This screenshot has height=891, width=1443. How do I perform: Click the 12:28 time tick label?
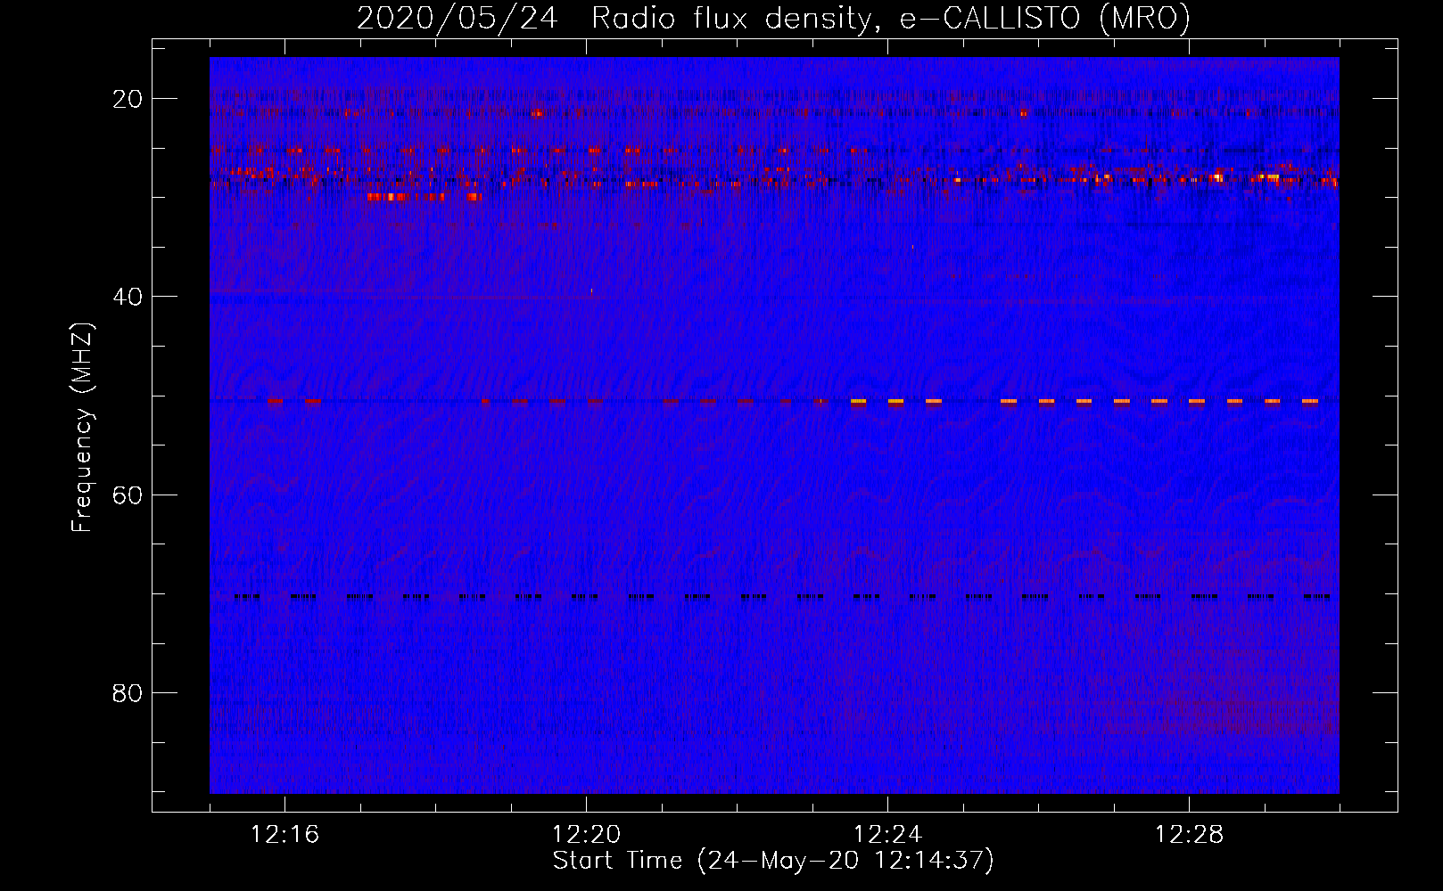(1190, 835)
